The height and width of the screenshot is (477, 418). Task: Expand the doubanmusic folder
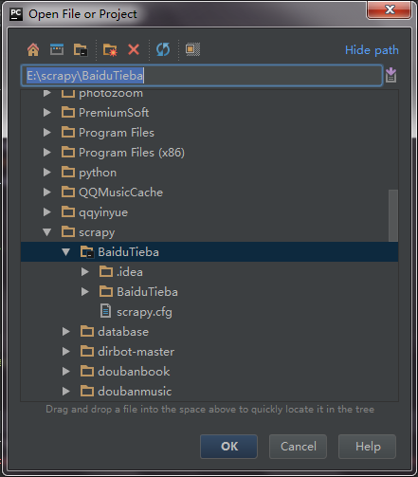pos(66,391)
